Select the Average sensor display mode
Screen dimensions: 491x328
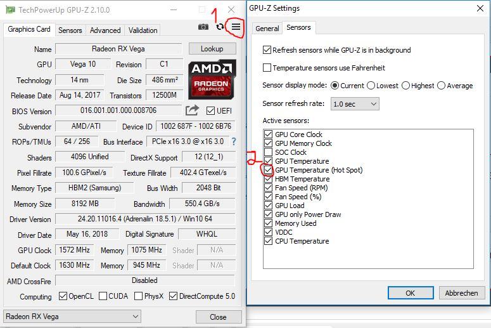coord(441,86)
